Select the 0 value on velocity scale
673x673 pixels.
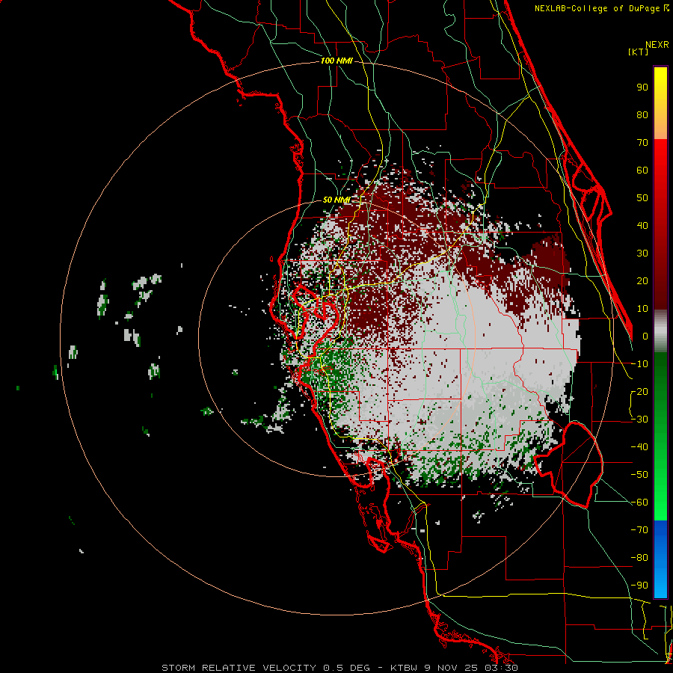[645, 336]
